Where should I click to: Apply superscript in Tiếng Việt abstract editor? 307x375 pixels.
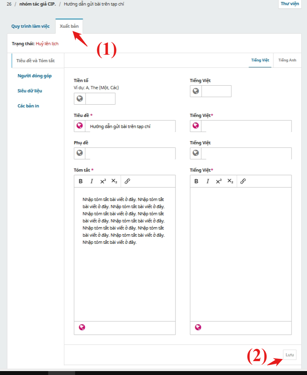pos(219,181)
